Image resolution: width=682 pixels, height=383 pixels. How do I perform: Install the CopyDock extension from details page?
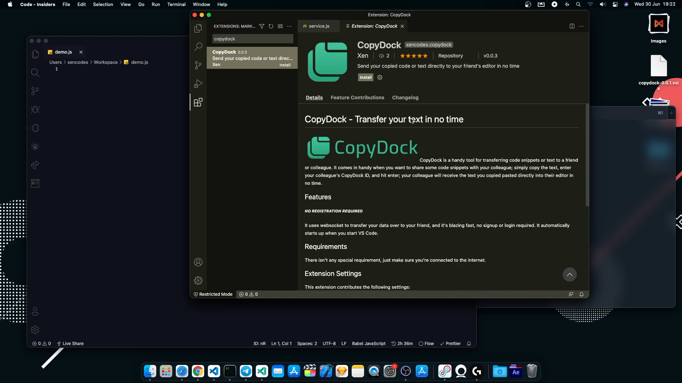click(366, 77)
